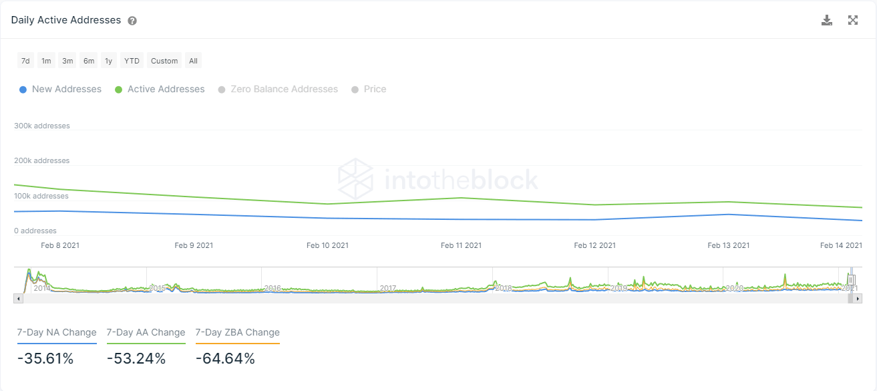Open the Custom date range option

(x=164, y=60)
